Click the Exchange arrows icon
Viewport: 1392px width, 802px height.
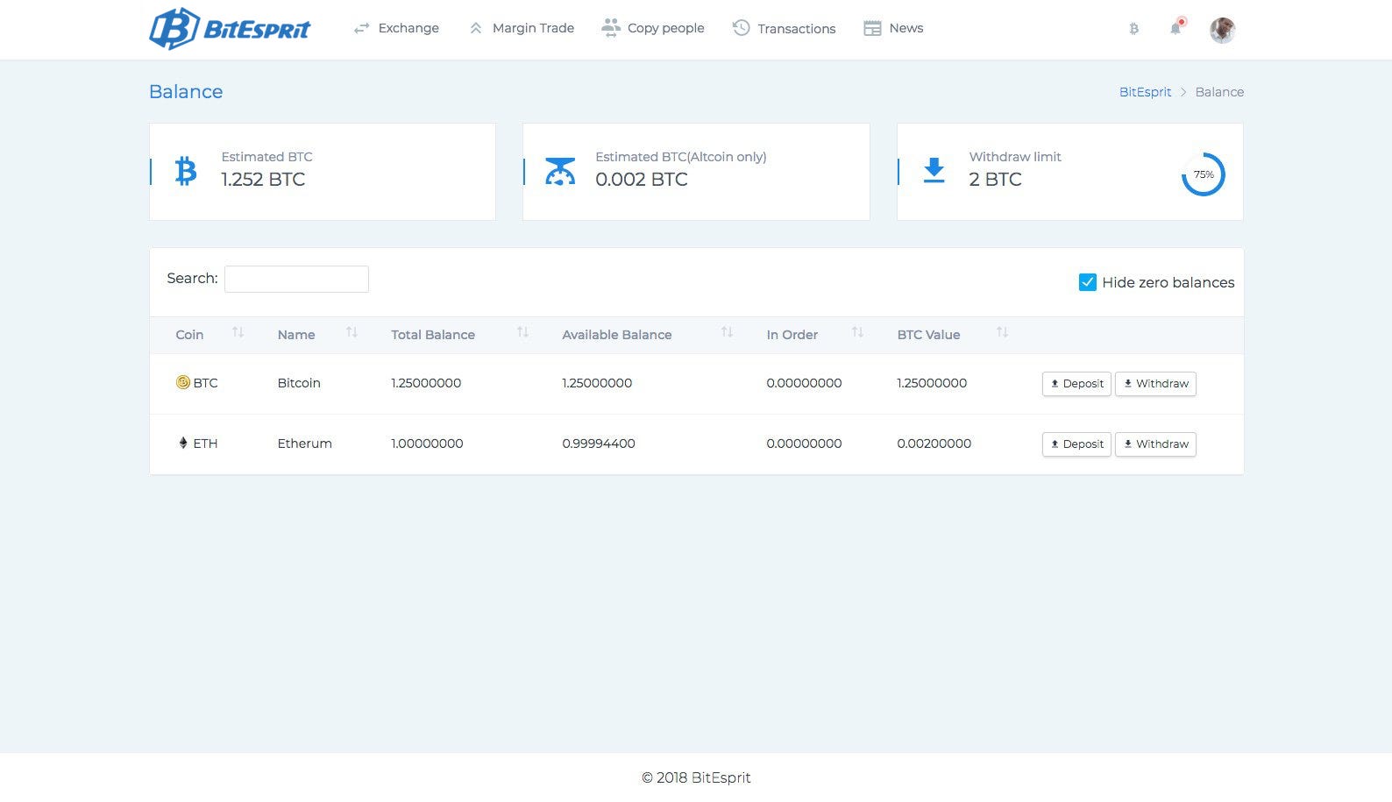click(x=361, y=28)
